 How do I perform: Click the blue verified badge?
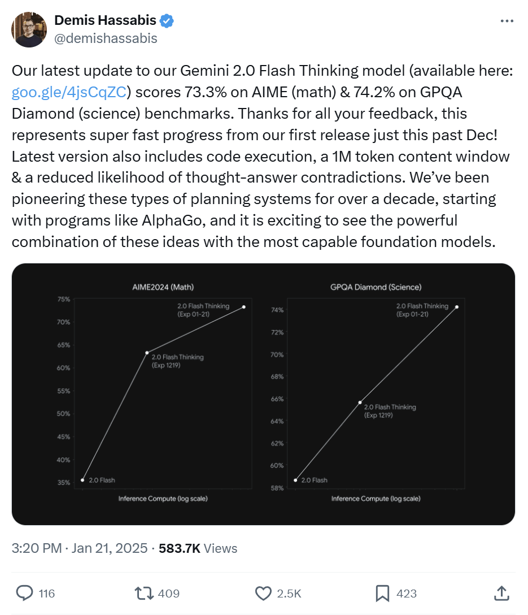click(167, 20)
